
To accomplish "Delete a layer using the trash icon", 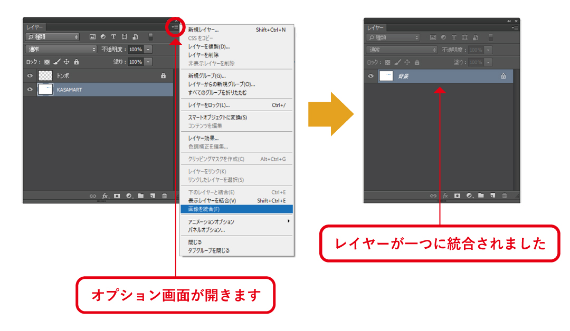I will pyautogui.click(x=165, y=196).
